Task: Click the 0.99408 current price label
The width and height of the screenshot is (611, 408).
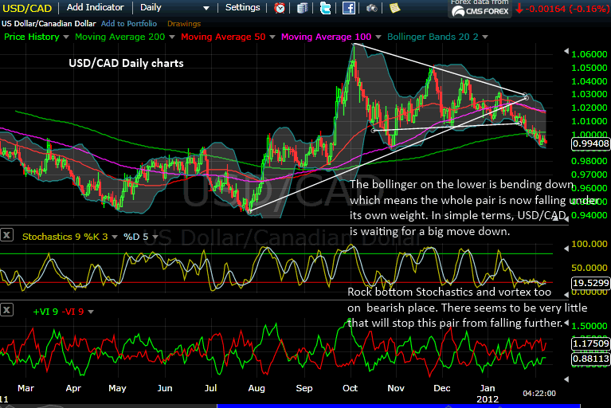Action: pos(590,144)
